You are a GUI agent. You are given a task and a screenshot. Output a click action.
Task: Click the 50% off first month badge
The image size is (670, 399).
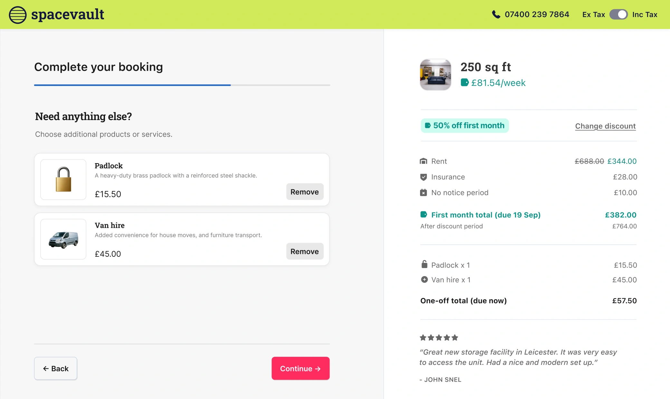pos(464,125)
